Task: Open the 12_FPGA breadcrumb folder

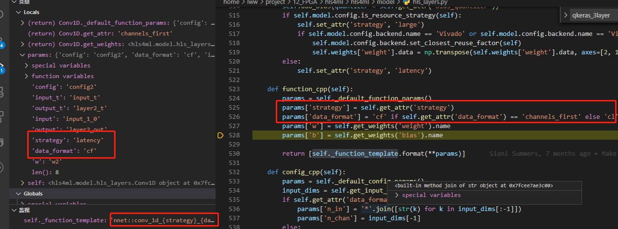Action: point(305,2)
